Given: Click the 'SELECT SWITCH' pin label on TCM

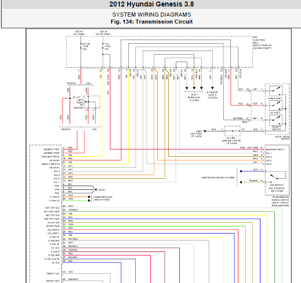Looking at the screenshot, I should pos(51,164).
